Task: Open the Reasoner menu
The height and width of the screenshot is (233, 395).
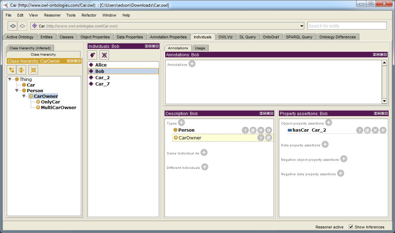Action: pos(52,15)
